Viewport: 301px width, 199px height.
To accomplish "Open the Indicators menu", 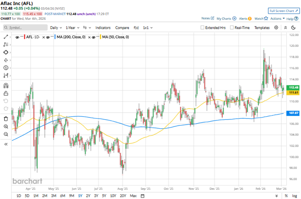I will [103, 28].
